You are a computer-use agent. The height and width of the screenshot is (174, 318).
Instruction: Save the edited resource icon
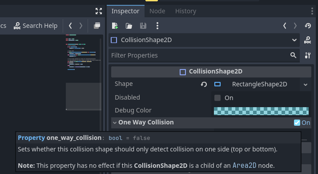[x=143, y=26]
